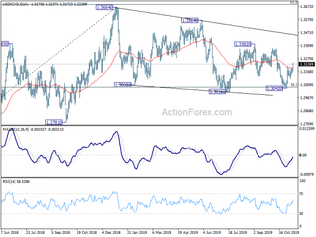The height and width of the screenshot is (237, 316).
Task: Click price axis value 1.35700
Action: pyautogui.click(x=307, y=20)
